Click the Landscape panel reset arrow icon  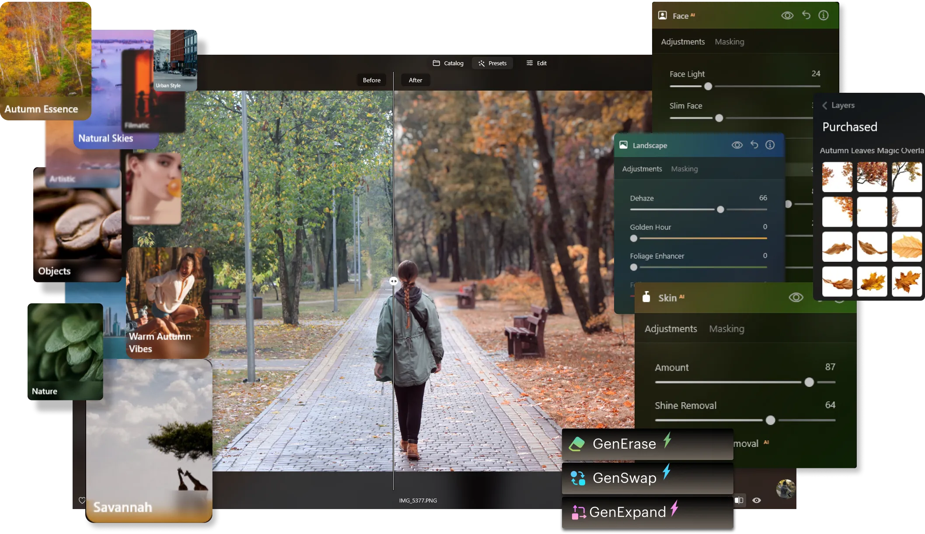(754, 145)
